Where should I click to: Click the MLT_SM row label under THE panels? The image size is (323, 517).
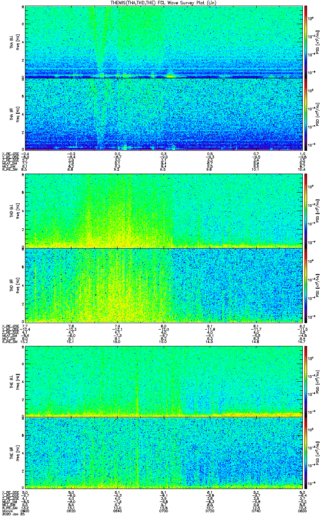point(8,505)
